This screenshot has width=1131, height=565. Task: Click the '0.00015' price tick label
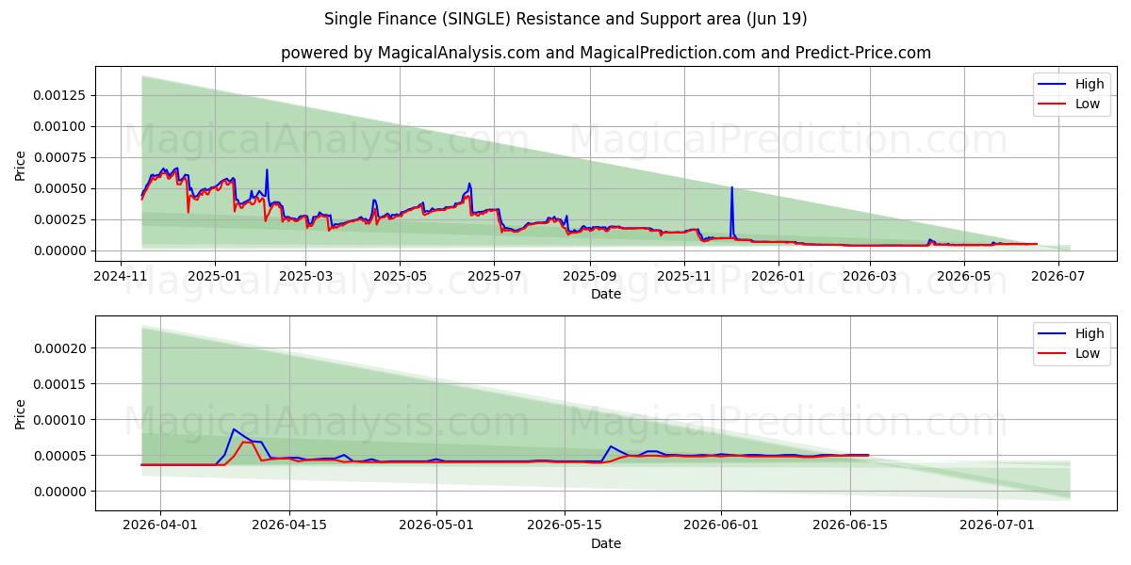(61, 384)
